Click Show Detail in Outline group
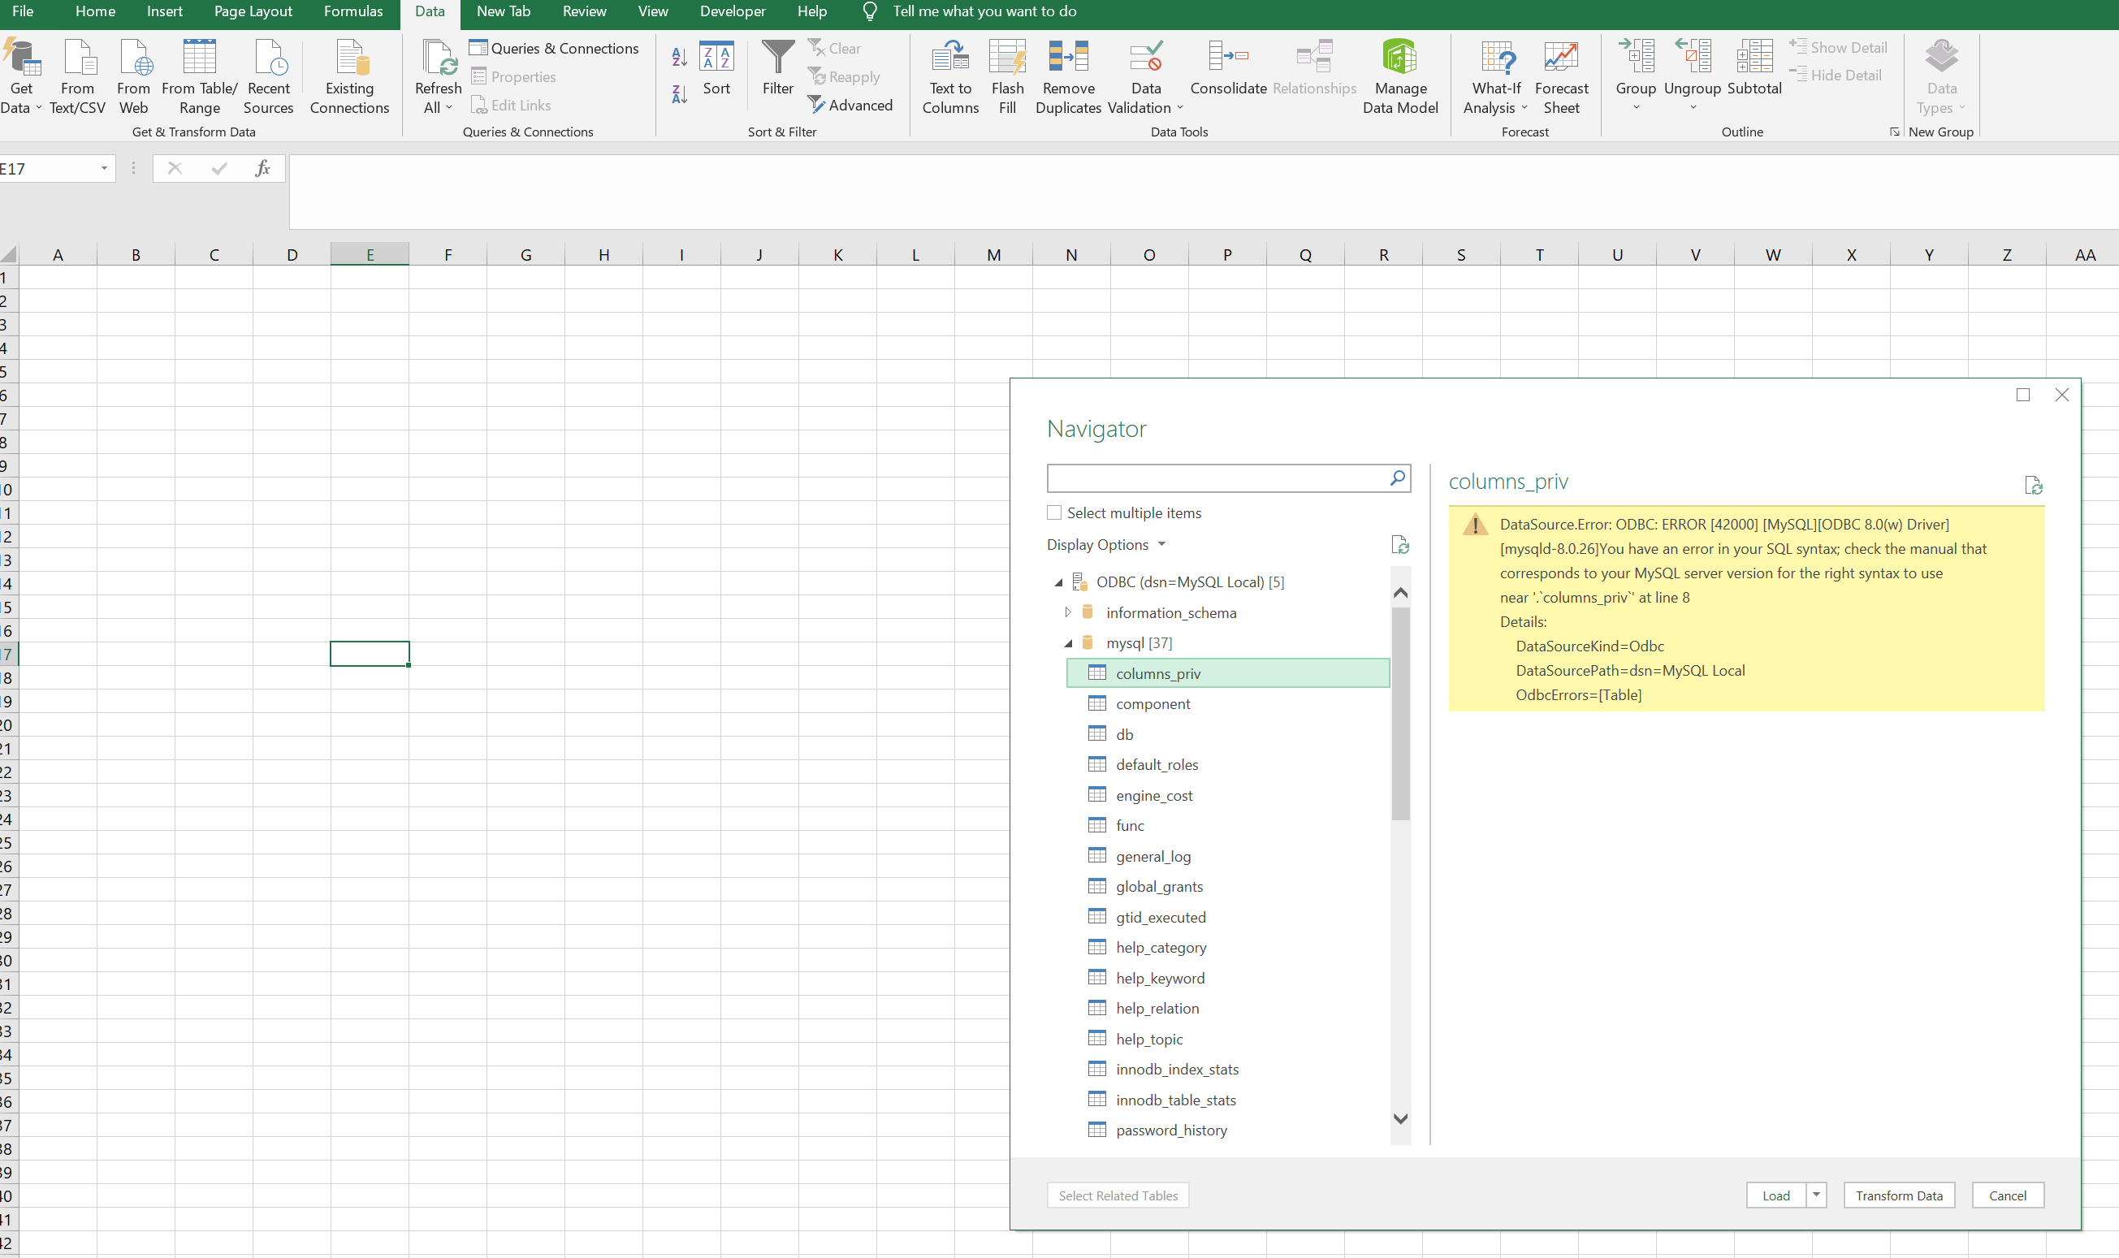Screen dimensions: 2119x1258 click(1839, 47)
